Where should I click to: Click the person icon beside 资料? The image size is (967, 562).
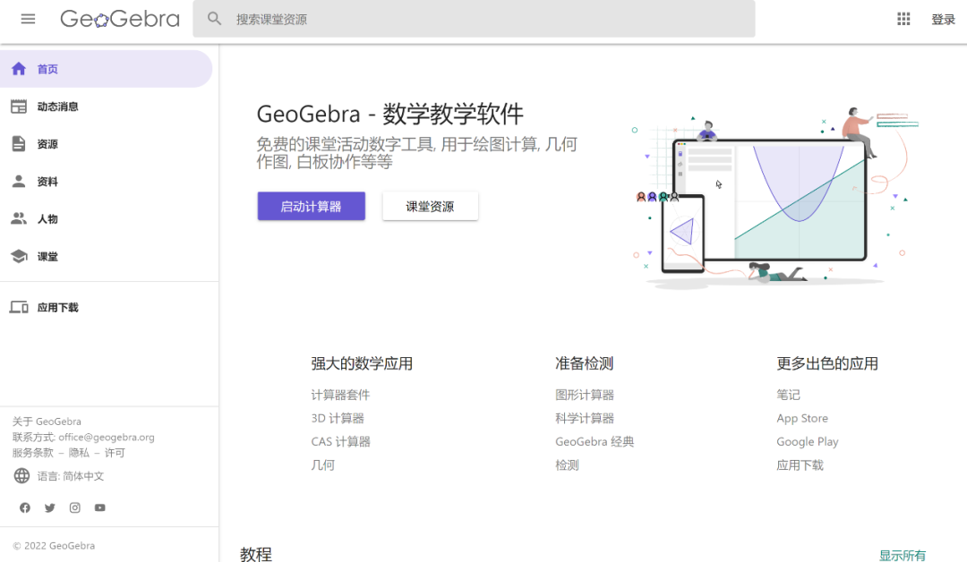[19, 182]
